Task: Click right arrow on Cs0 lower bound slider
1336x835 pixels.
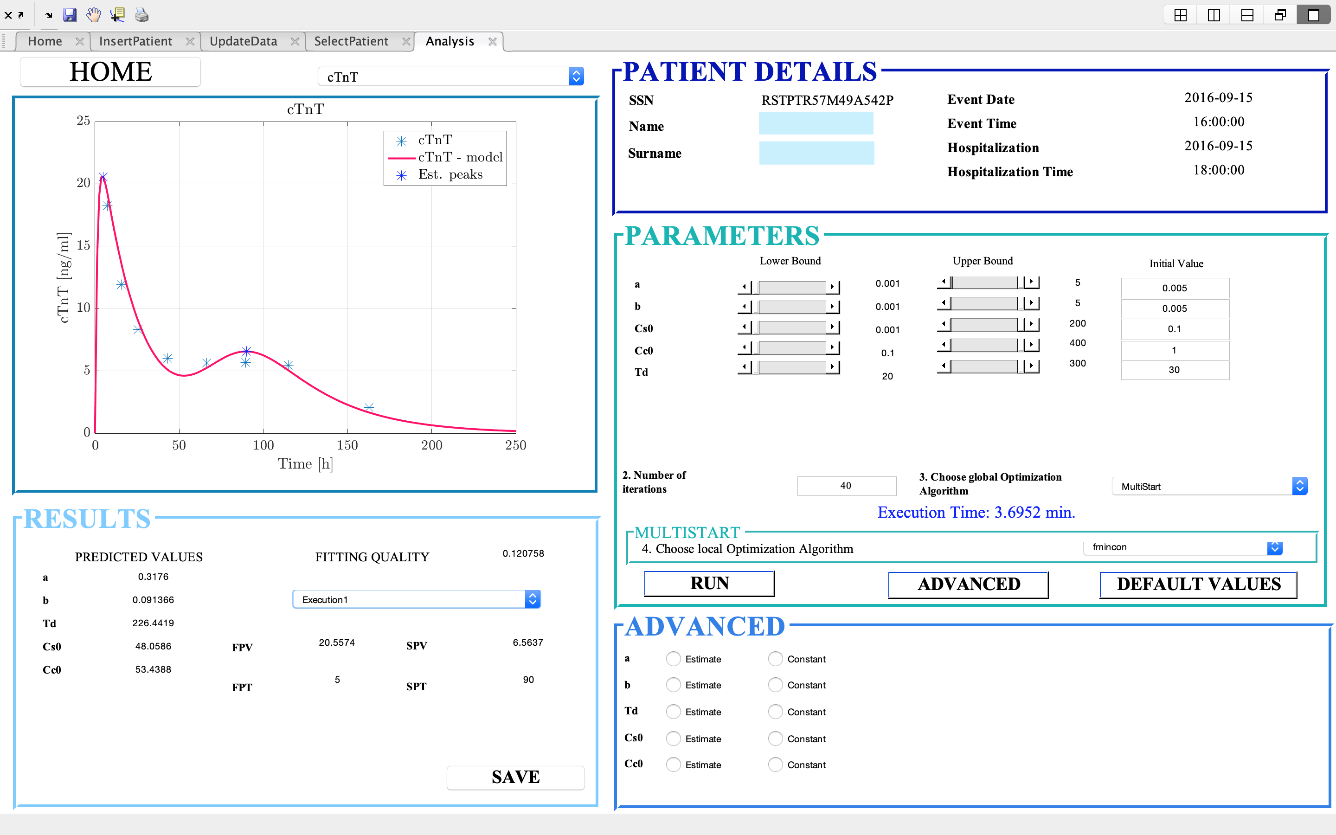Action: 833,328
